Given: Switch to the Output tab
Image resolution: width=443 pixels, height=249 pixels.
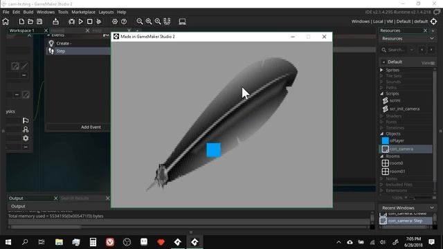Looking at the screenshot, I should (16, 199).
